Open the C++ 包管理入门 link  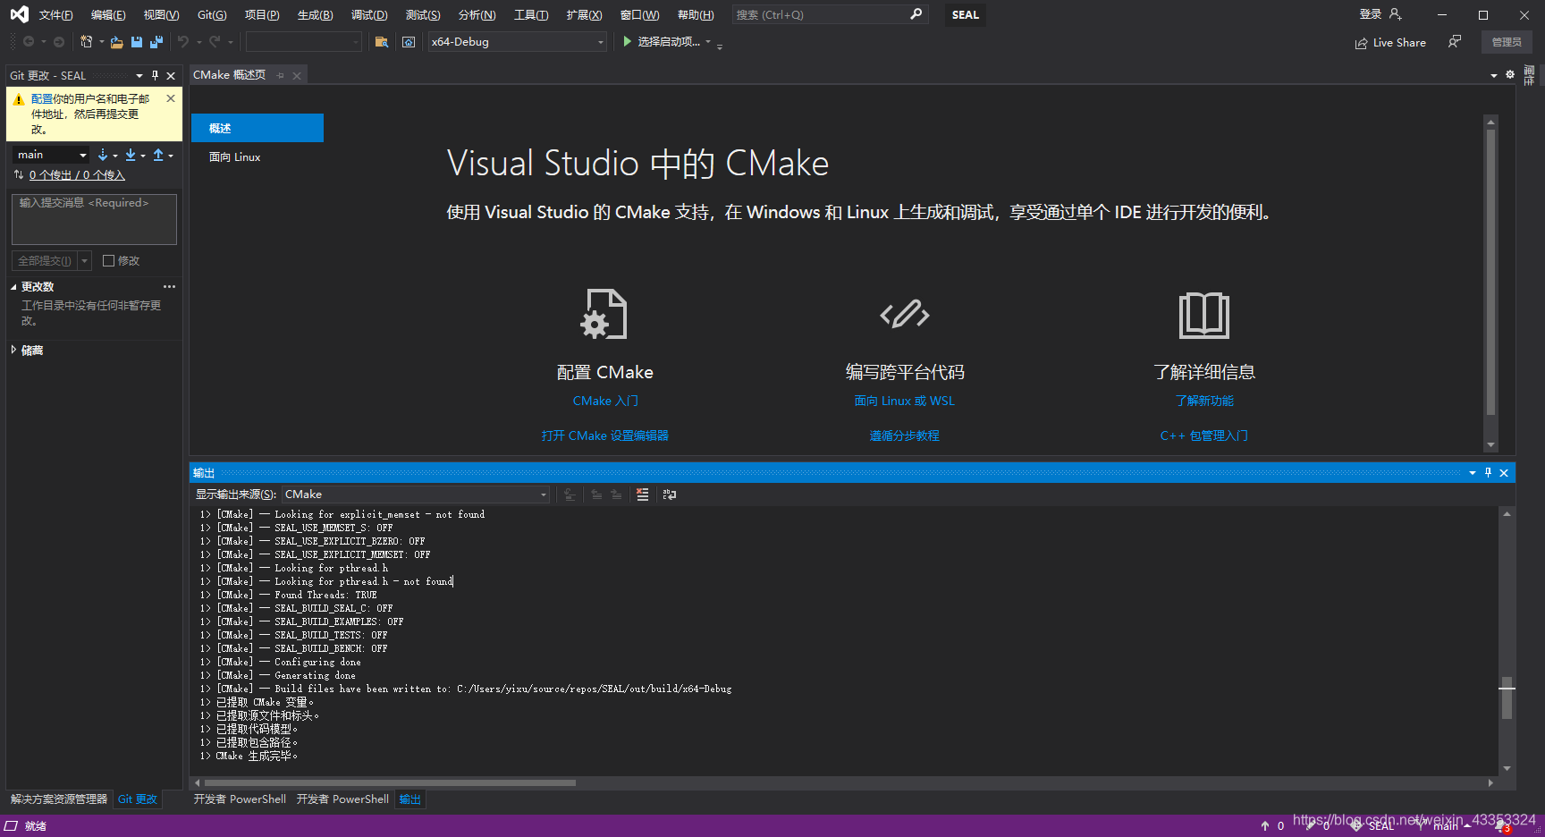point(1204,435)
